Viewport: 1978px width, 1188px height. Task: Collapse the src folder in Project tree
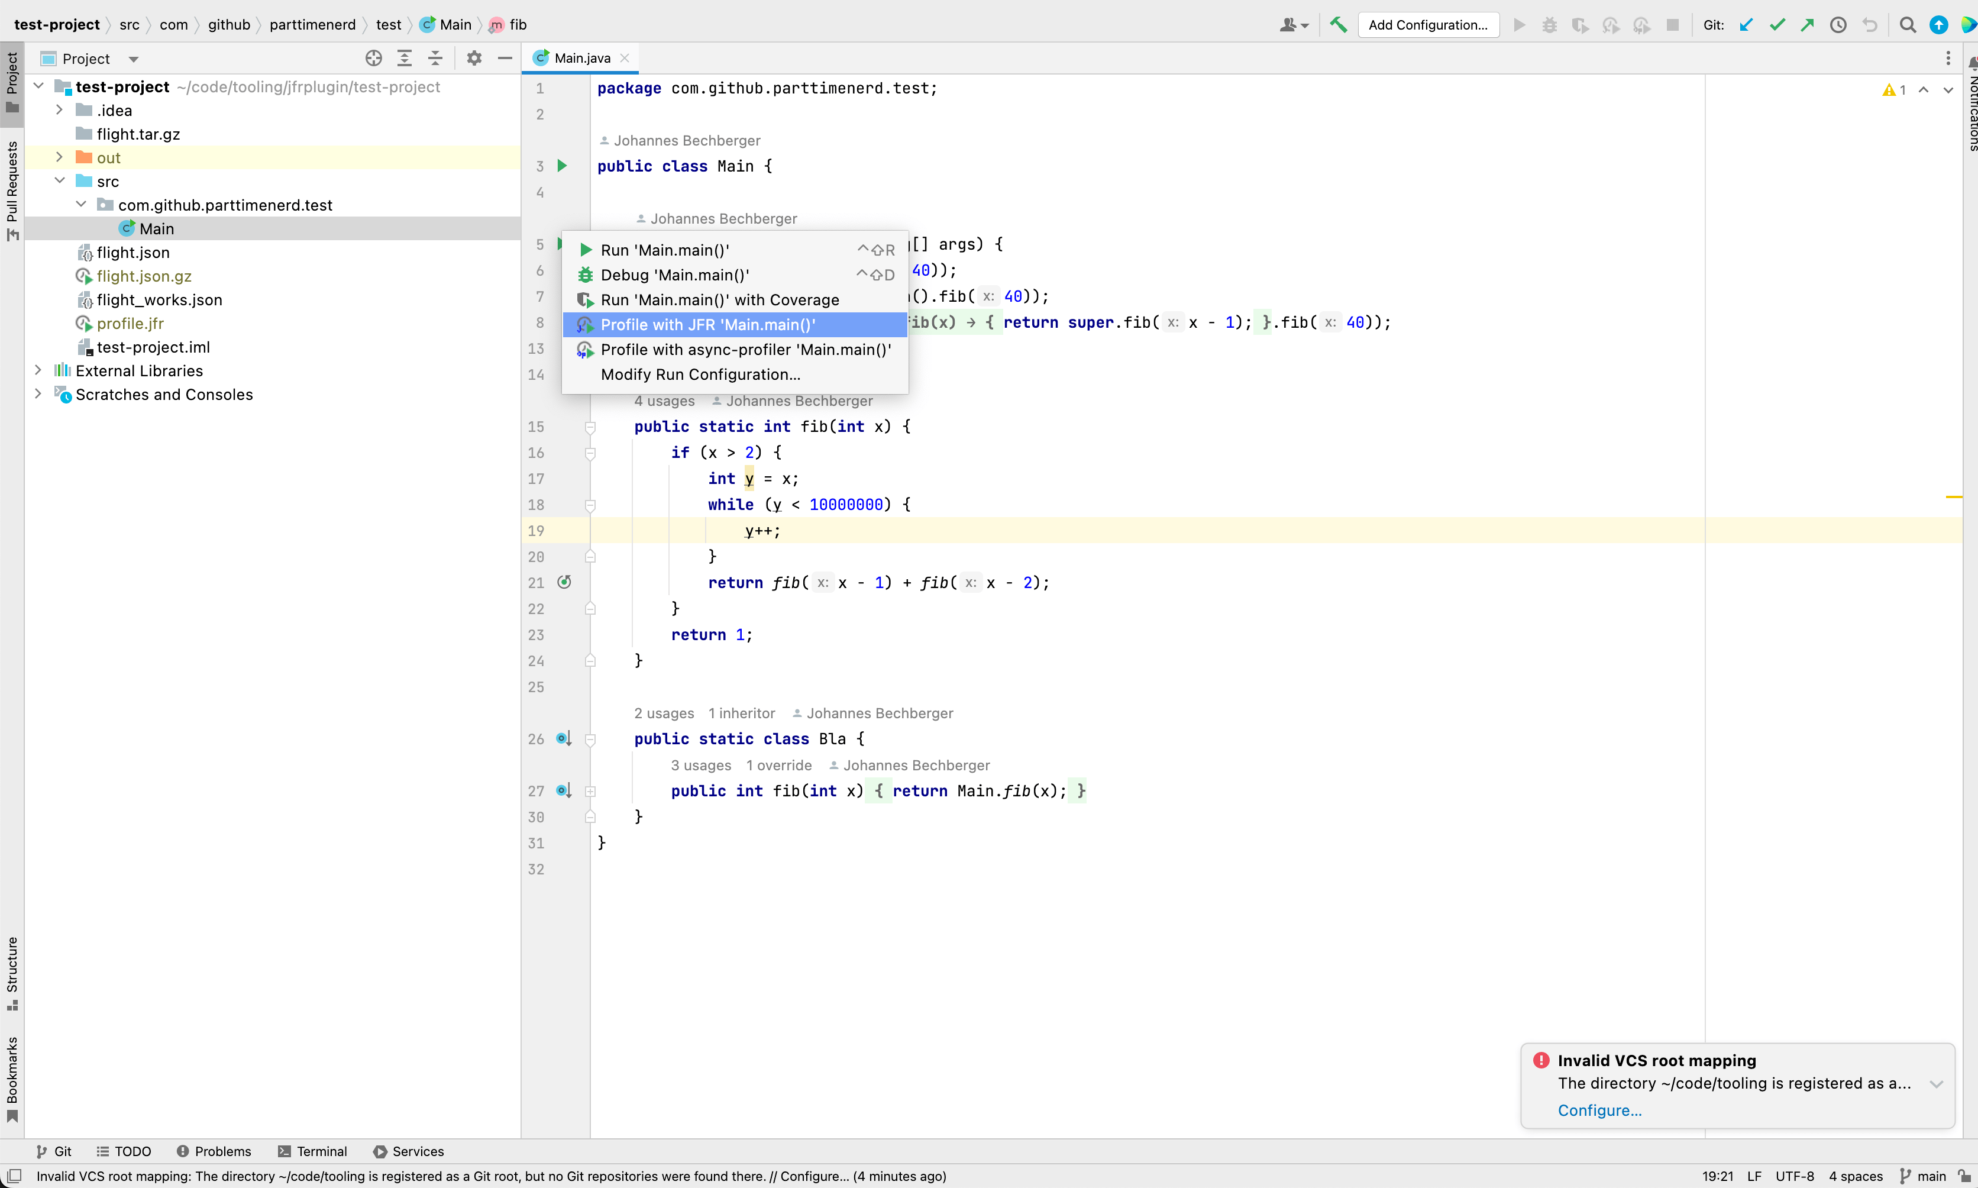(x=59, y=181)
